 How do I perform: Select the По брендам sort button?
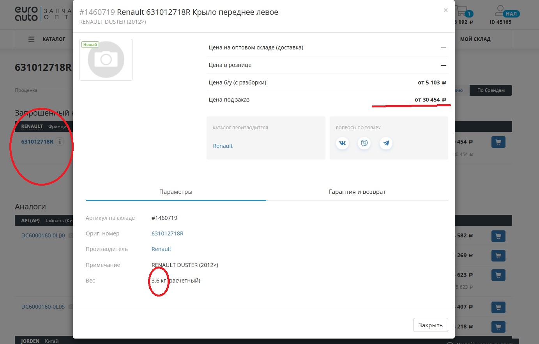pyautogui.click(x=491, y=90)
